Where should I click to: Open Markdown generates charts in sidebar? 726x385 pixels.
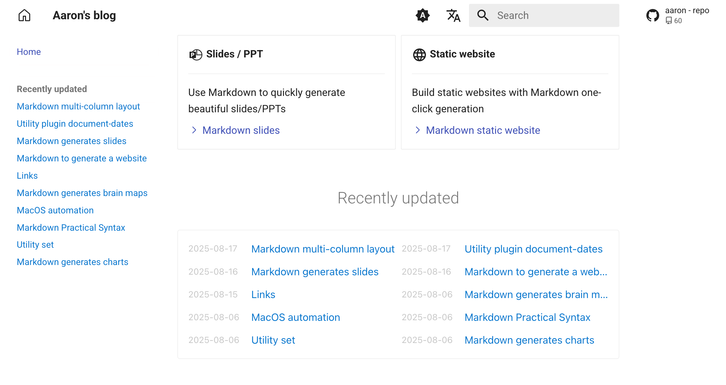pos(72,262)
